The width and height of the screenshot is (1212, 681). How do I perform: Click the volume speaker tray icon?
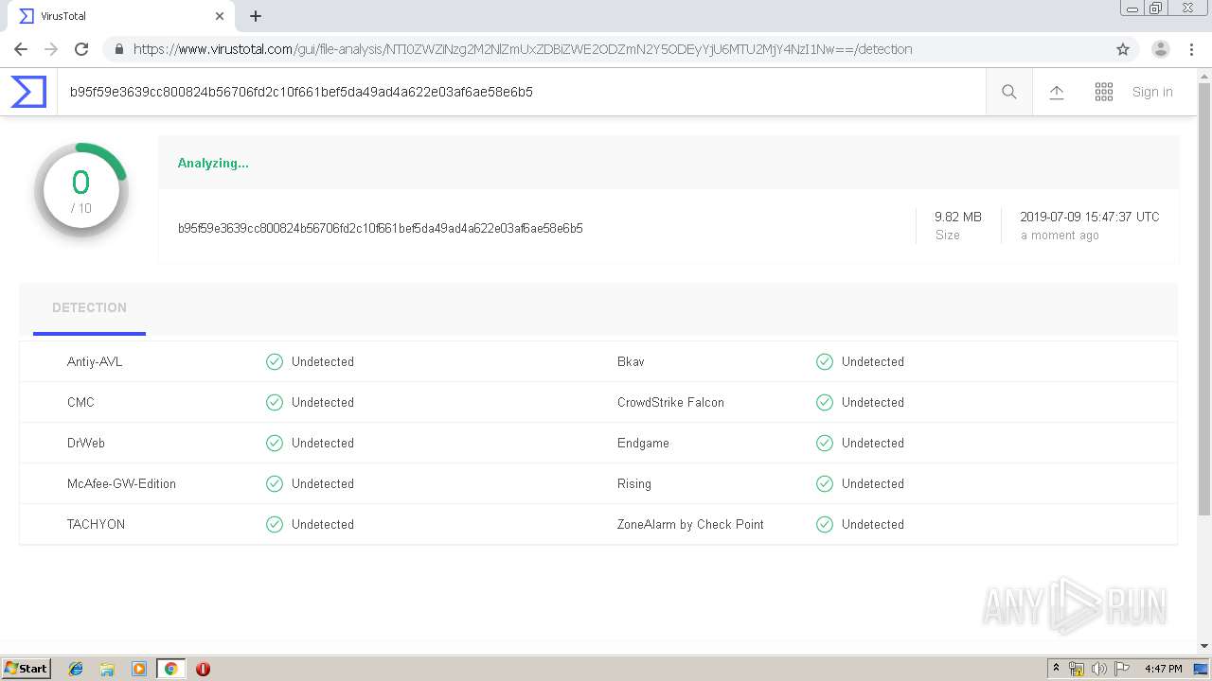1099,669
